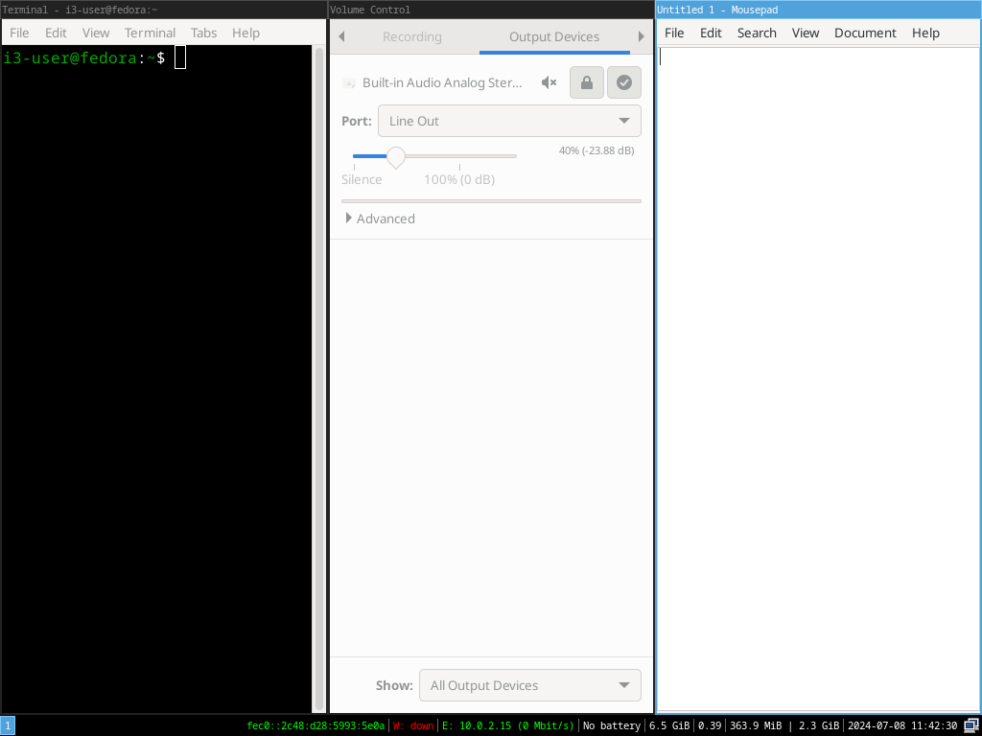The width and height of the screenshot is (982, 736).
Task: Click in the Mousepad text editing area
Action: [818, 379]
